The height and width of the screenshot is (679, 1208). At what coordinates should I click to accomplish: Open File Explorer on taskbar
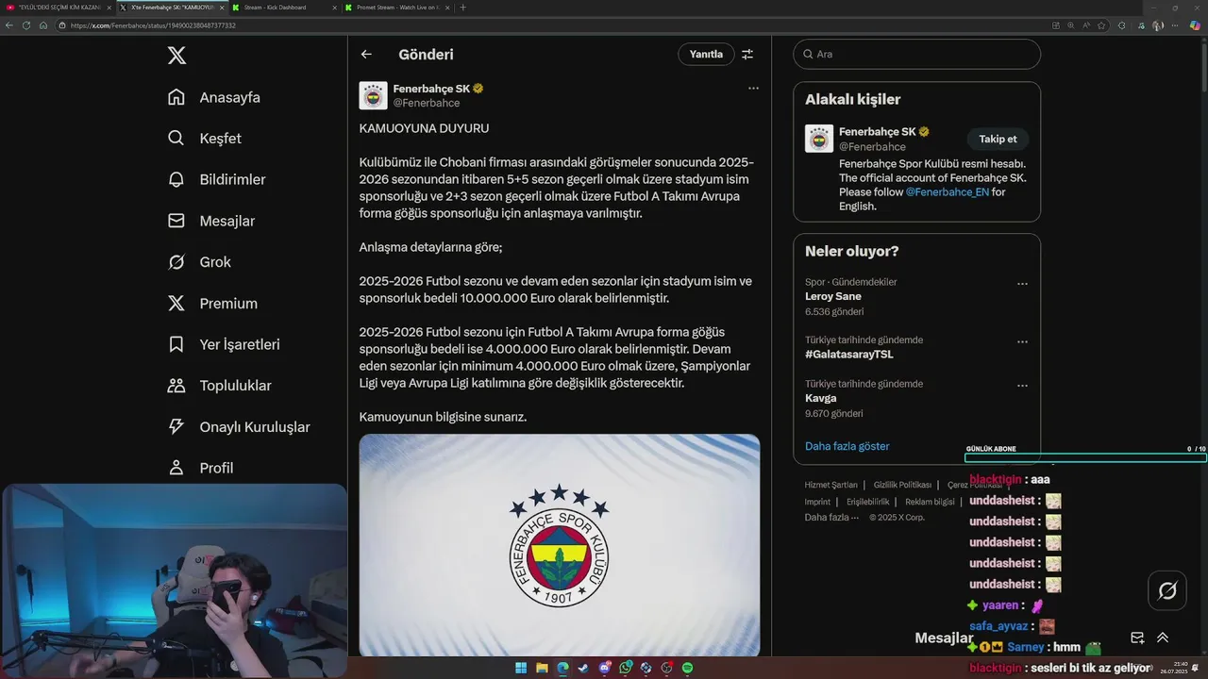point(542,668)
